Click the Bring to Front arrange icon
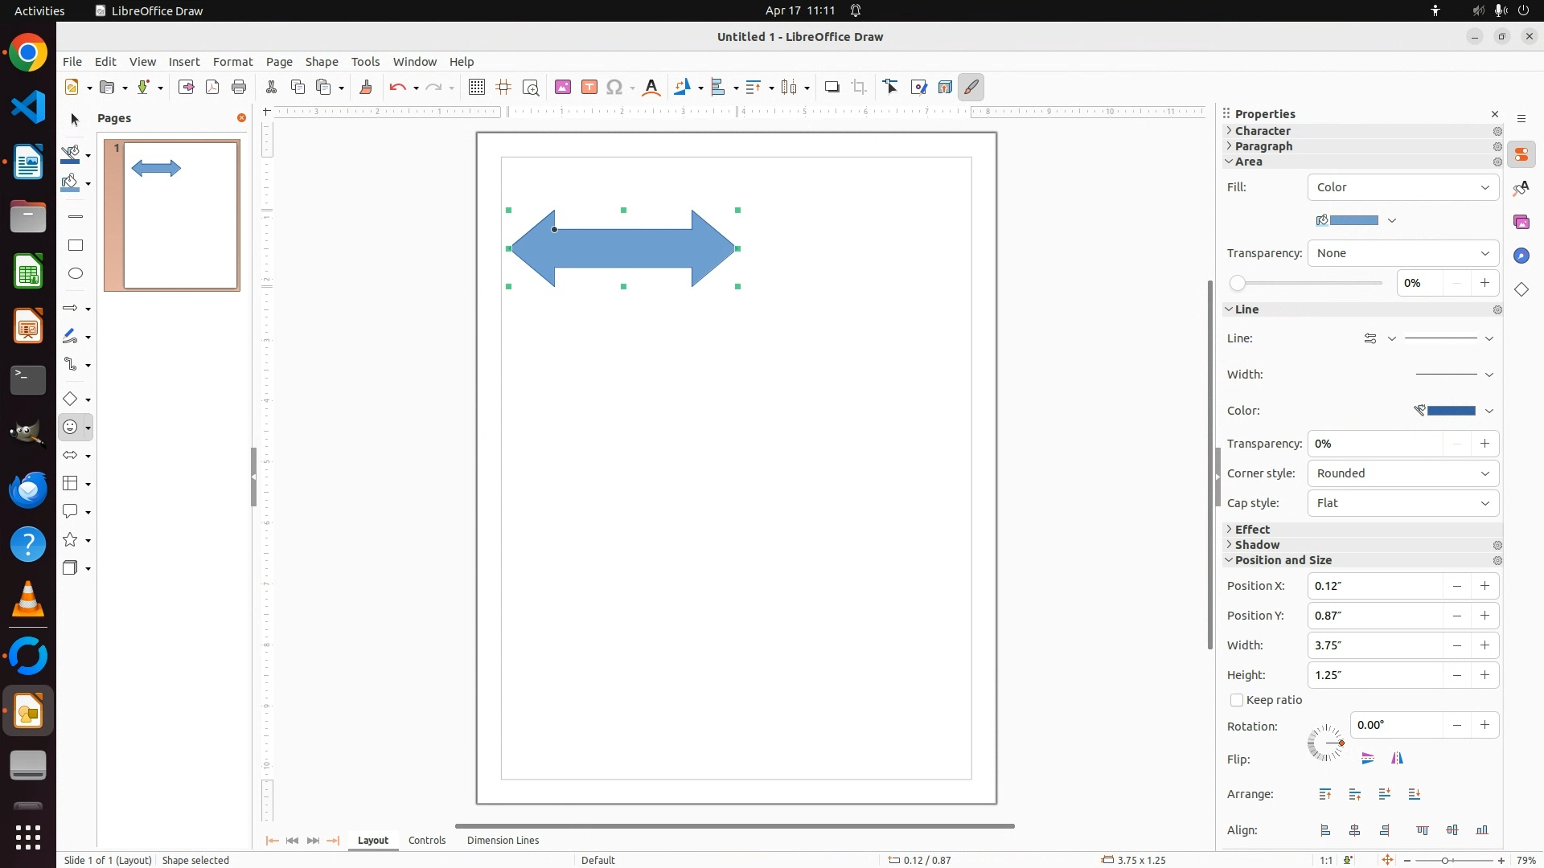 [1325, 795]
